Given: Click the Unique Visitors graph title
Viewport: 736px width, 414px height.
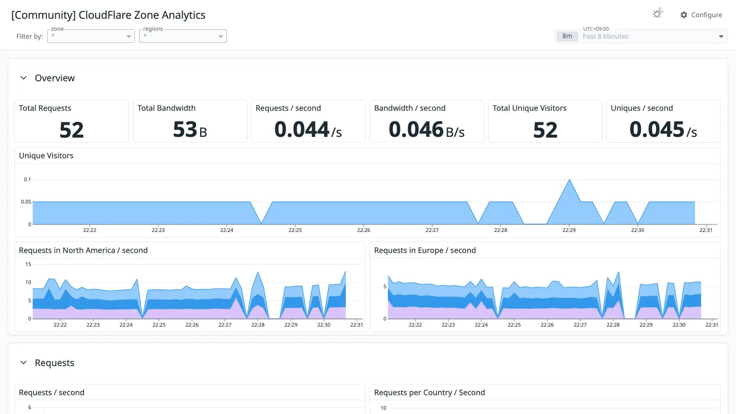Looking at the screenshot, I should (x=46, y=156).
